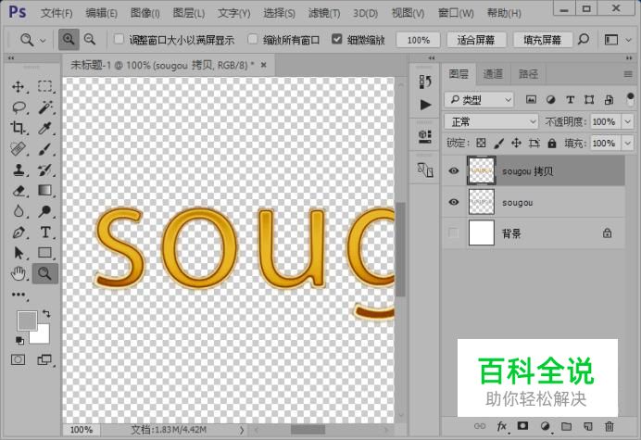Open the Edit Toolbar three-dots button
Image resolution: width=641 pixels, height=440 pixels.
[19, 295]
